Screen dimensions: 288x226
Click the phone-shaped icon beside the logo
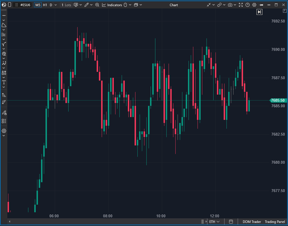click(10, 5)
